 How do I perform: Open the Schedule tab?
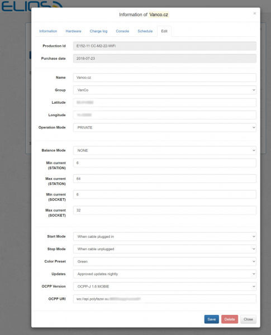145,31
